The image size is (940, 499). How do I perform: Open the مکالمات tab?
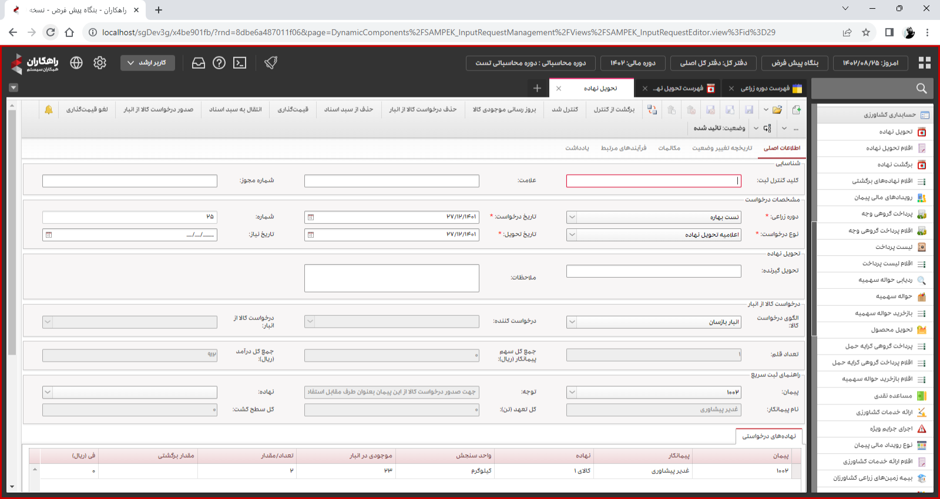(669, 148)
